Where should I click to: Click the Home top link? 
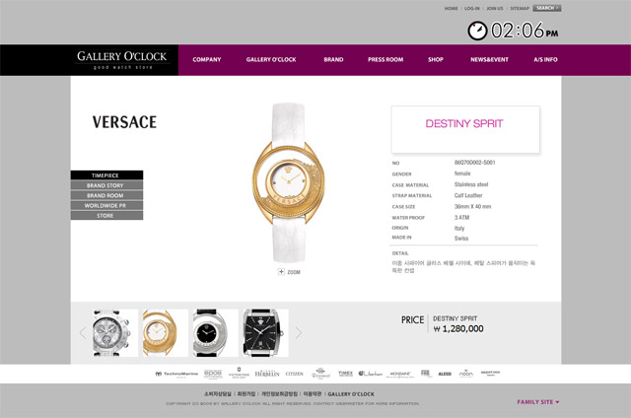(452, 8)
